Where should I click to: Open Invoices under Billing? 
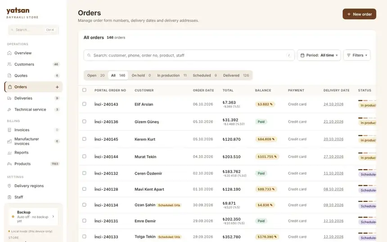pyautogui.click(x=33, y=130)
